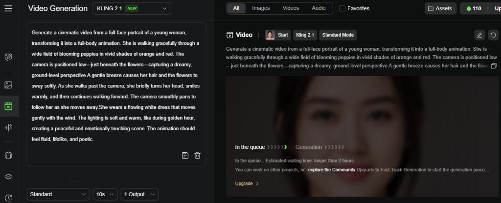Viewport: 501px width, 203px height.
Task: Switch to the Videos tab
Action: click(x=291, y=8)
